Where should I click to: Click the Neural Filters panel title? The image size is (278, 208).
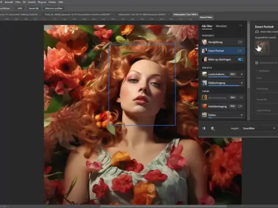(206, 17)
